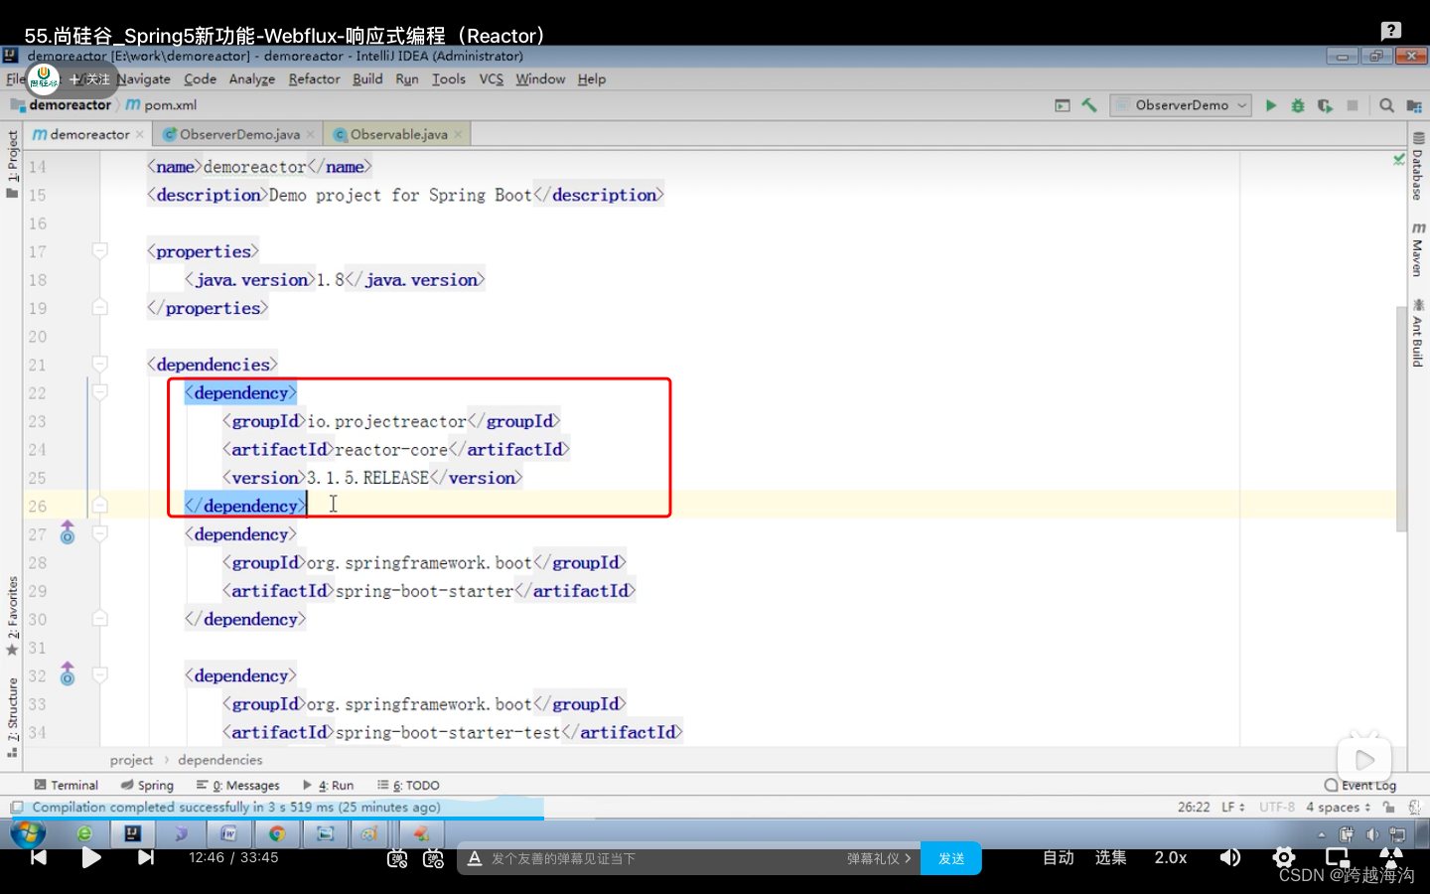Toggle the first danmaku switch icon

(x=397, y=858)
